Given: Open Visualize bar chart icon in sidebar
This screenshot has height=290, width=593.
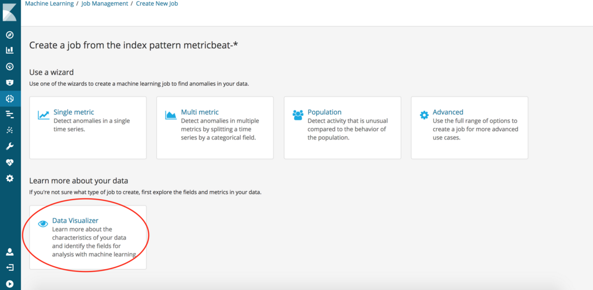Looking at the screenshot, I should [10, 50].
